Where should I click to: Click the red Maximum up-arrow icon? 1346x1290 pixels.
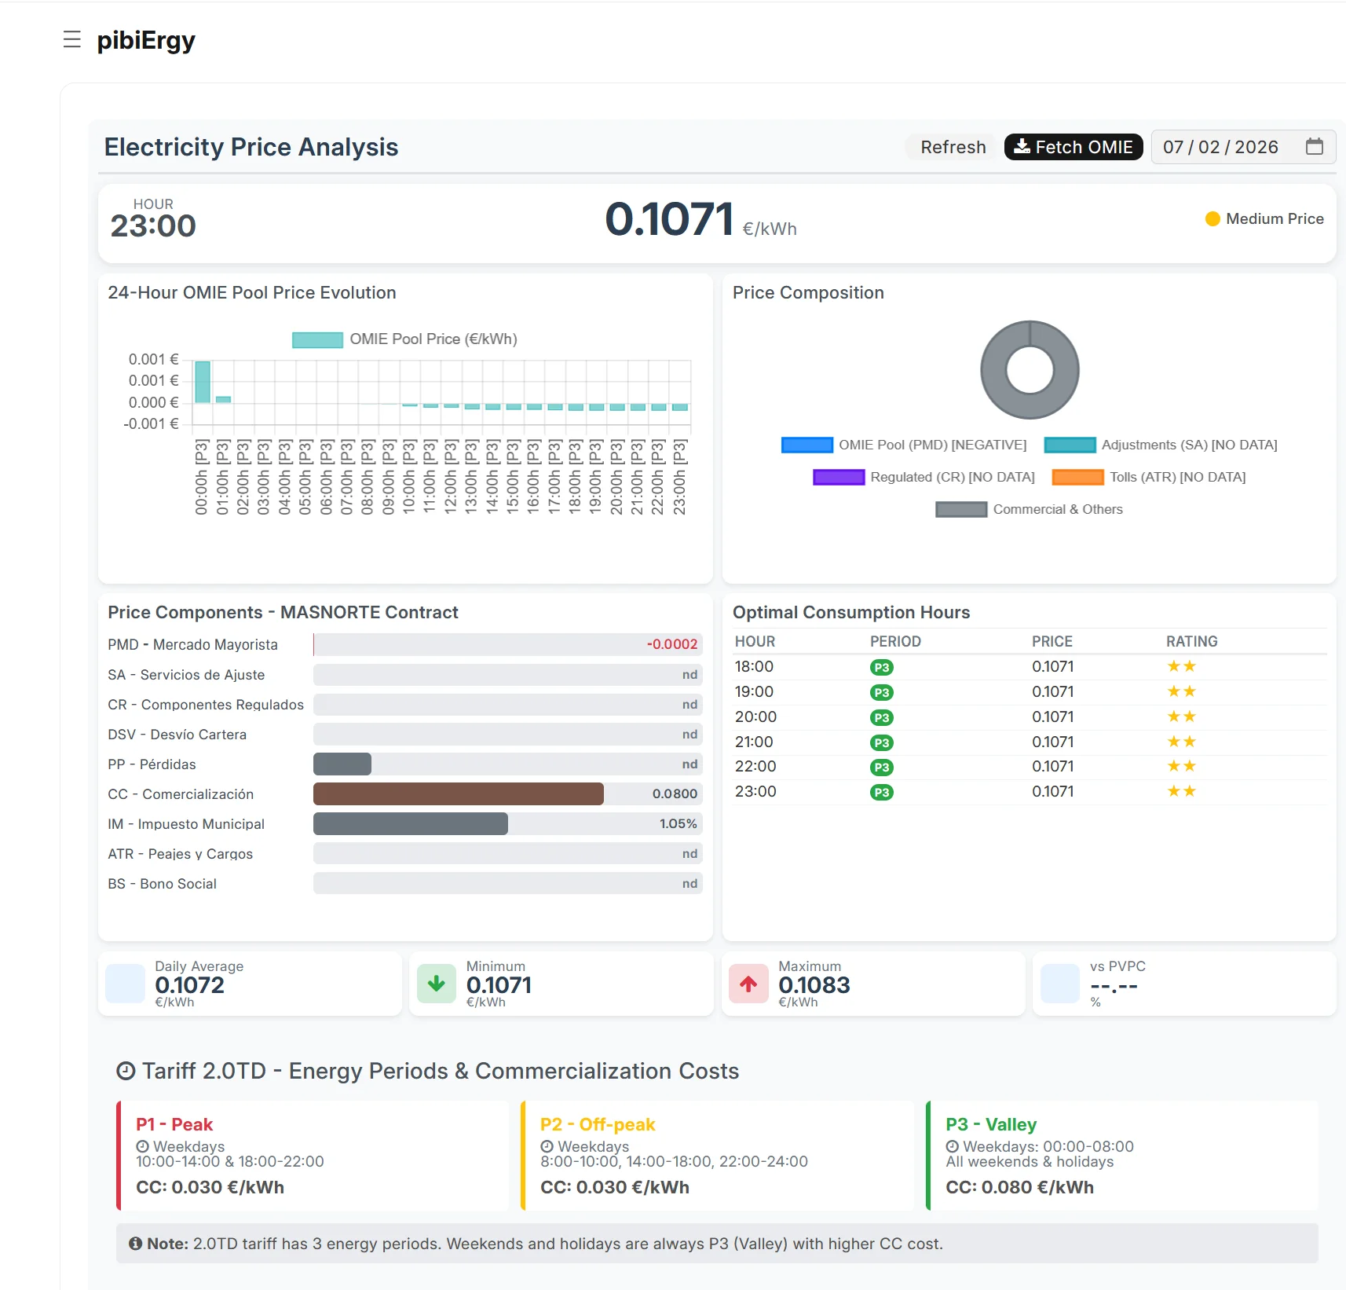tap(748, 984)
